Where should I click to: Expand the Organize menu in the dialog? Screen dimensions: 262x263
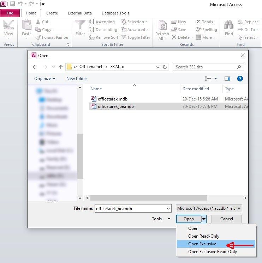(45, 79)
